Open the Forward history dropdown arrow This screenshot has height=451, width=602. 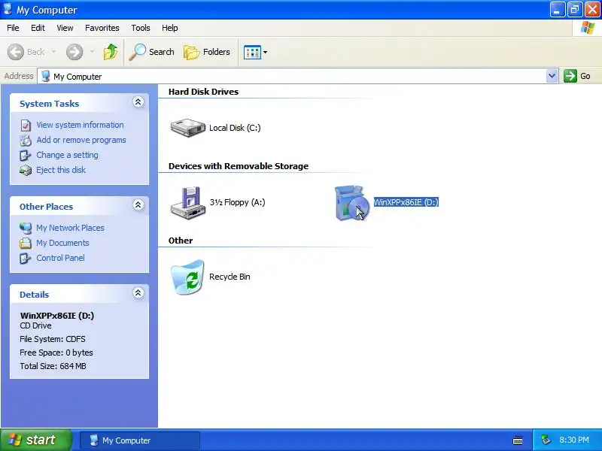[92, 52]
